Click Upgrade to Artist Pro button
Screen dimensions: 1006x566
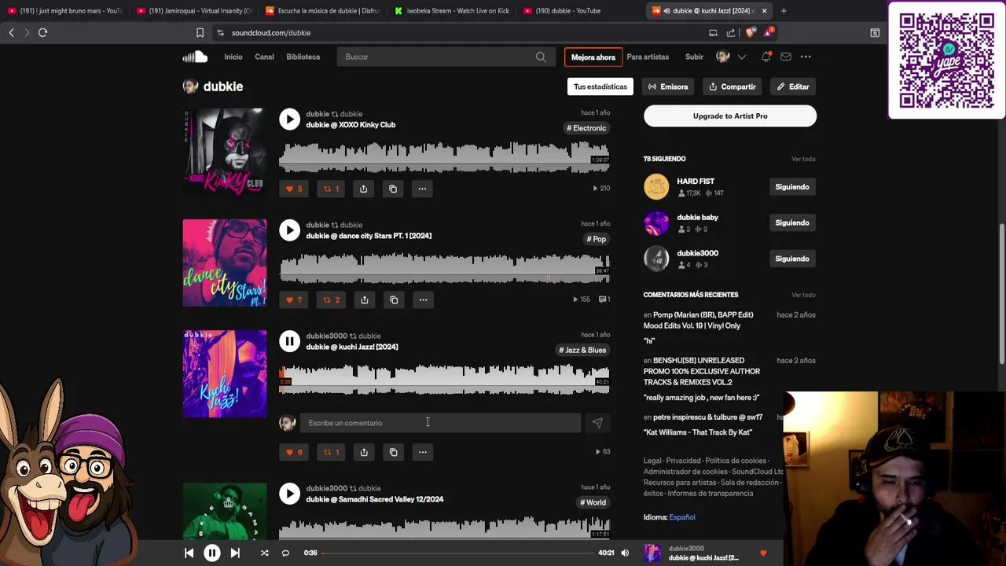tap(730, 116)
